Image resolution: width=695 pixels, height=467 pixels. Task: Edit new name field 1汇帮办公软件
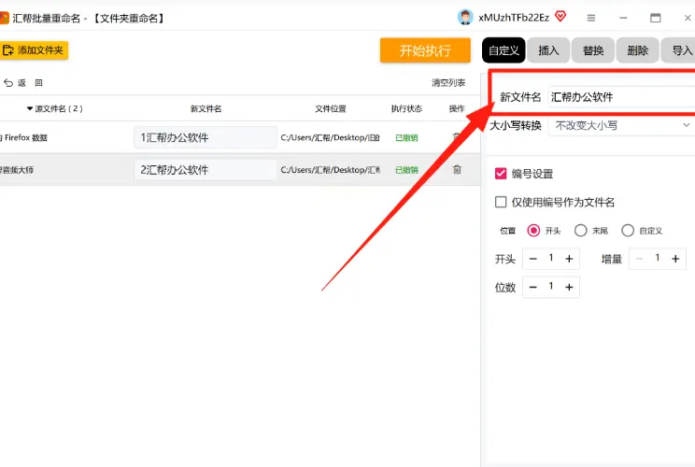[206, 137]
